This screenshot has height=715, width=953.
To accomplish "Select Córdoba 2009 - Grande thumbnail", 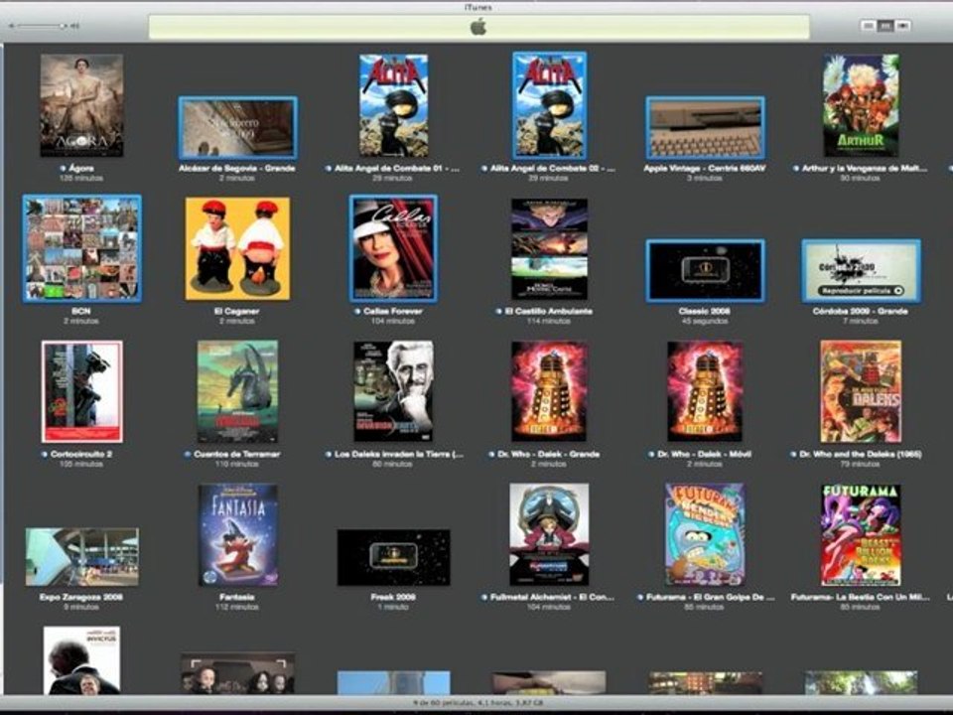I will [862, 270].
